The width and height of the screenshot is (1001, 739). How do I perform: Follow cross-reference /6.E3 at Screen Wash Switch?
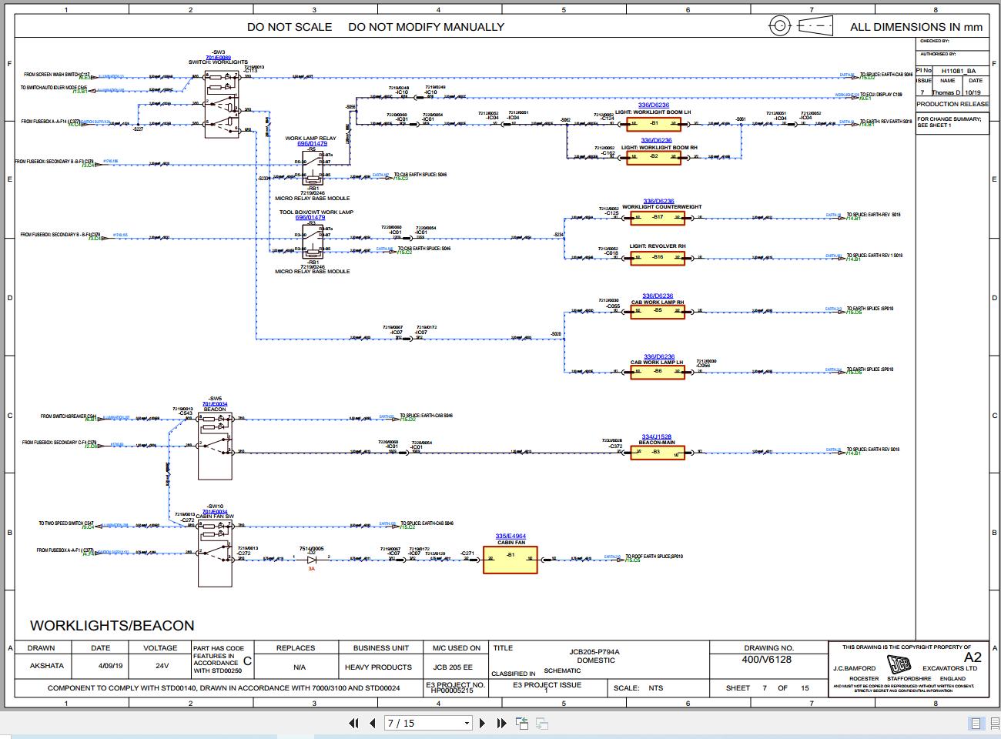coord(85,78)
